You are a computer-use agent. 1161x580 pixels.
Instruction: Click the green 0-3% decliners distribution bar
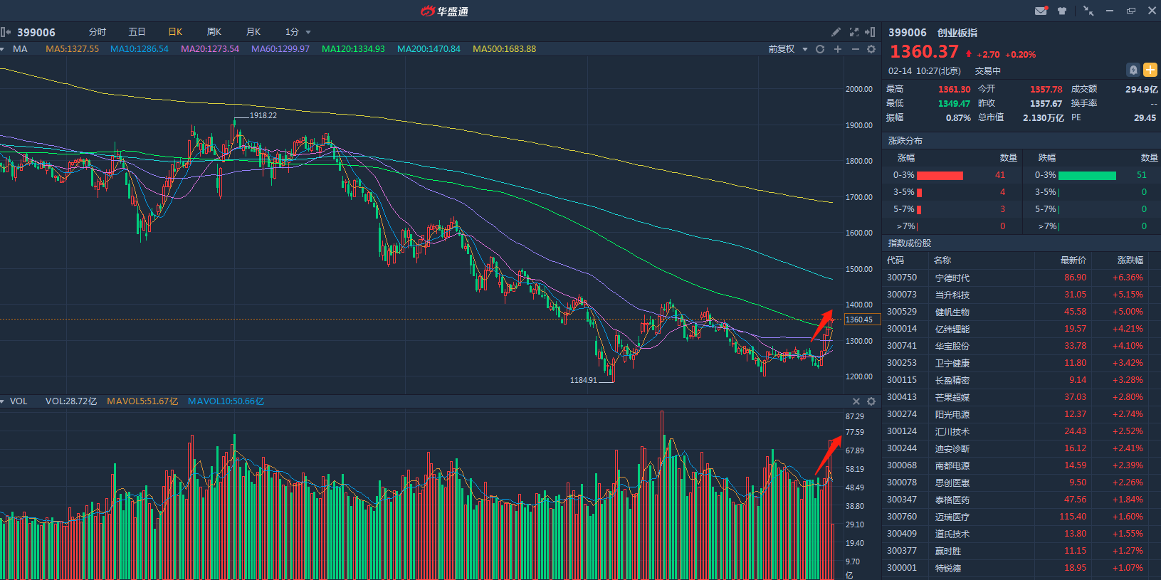pos(1087,175)
